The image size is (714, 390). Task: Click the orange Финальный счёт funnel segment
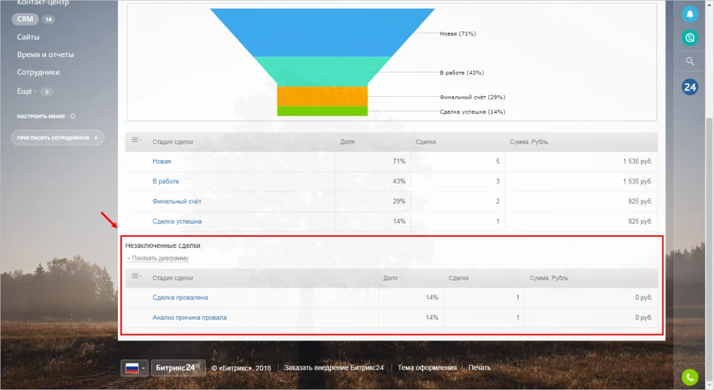[x=322, y=96]
